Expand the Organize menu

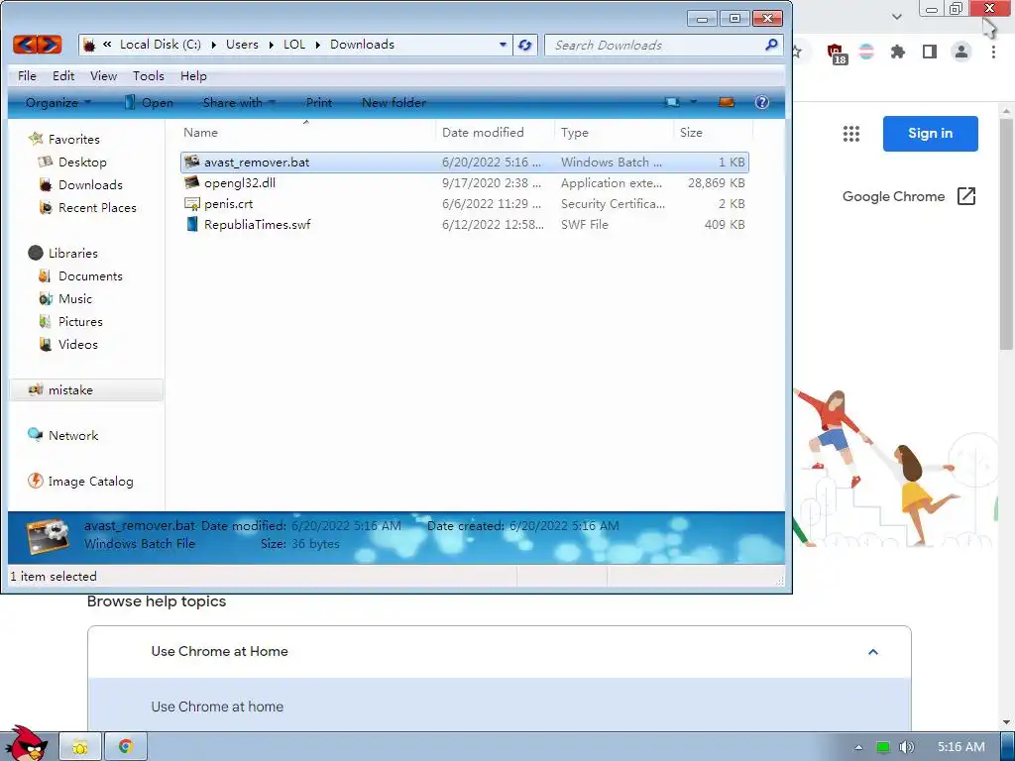[x=57, y=102]
